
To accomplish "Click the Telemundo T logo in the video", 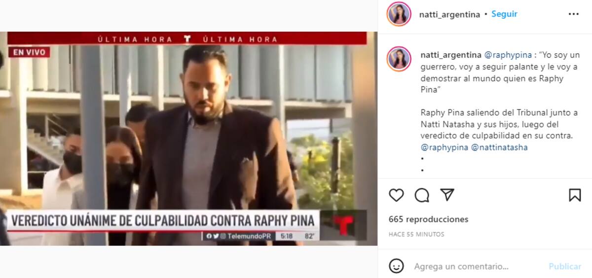I will [x=344, y=226].
